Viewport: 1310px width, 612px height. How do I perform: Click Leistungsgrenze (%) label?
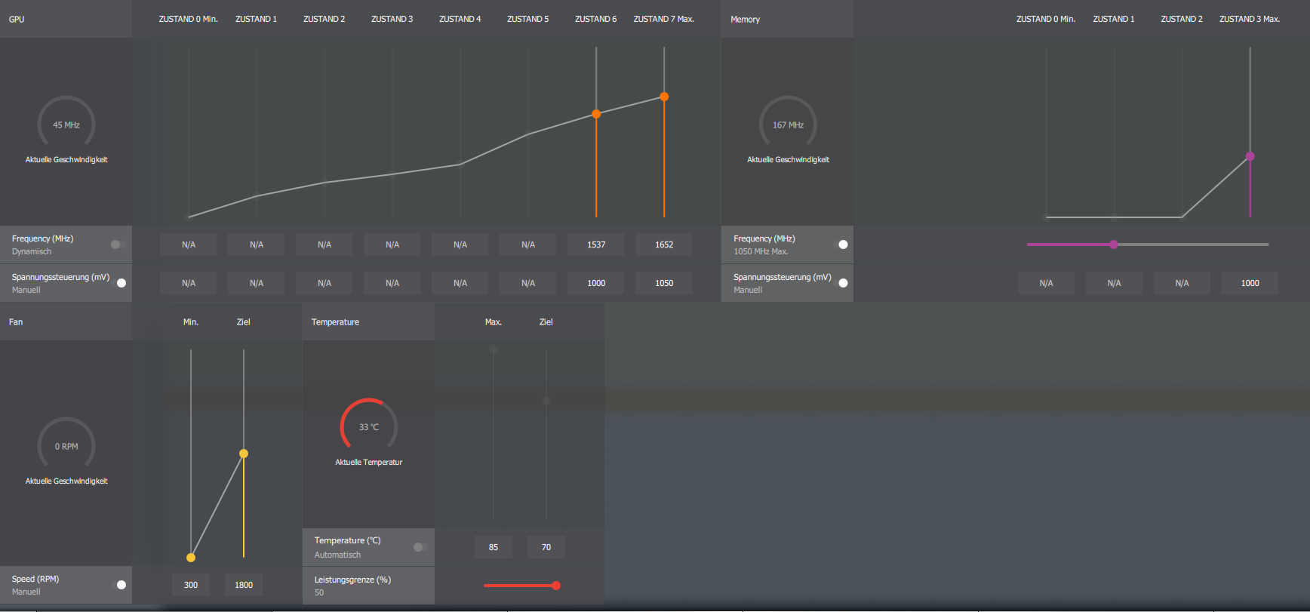coord(352,580)
